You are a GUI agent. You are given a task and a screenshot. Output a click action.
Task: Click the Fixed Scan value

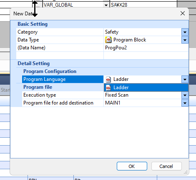tap(143, 95)
